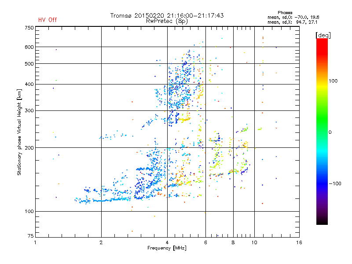Click the 'Phases' statistics heading

285,13
